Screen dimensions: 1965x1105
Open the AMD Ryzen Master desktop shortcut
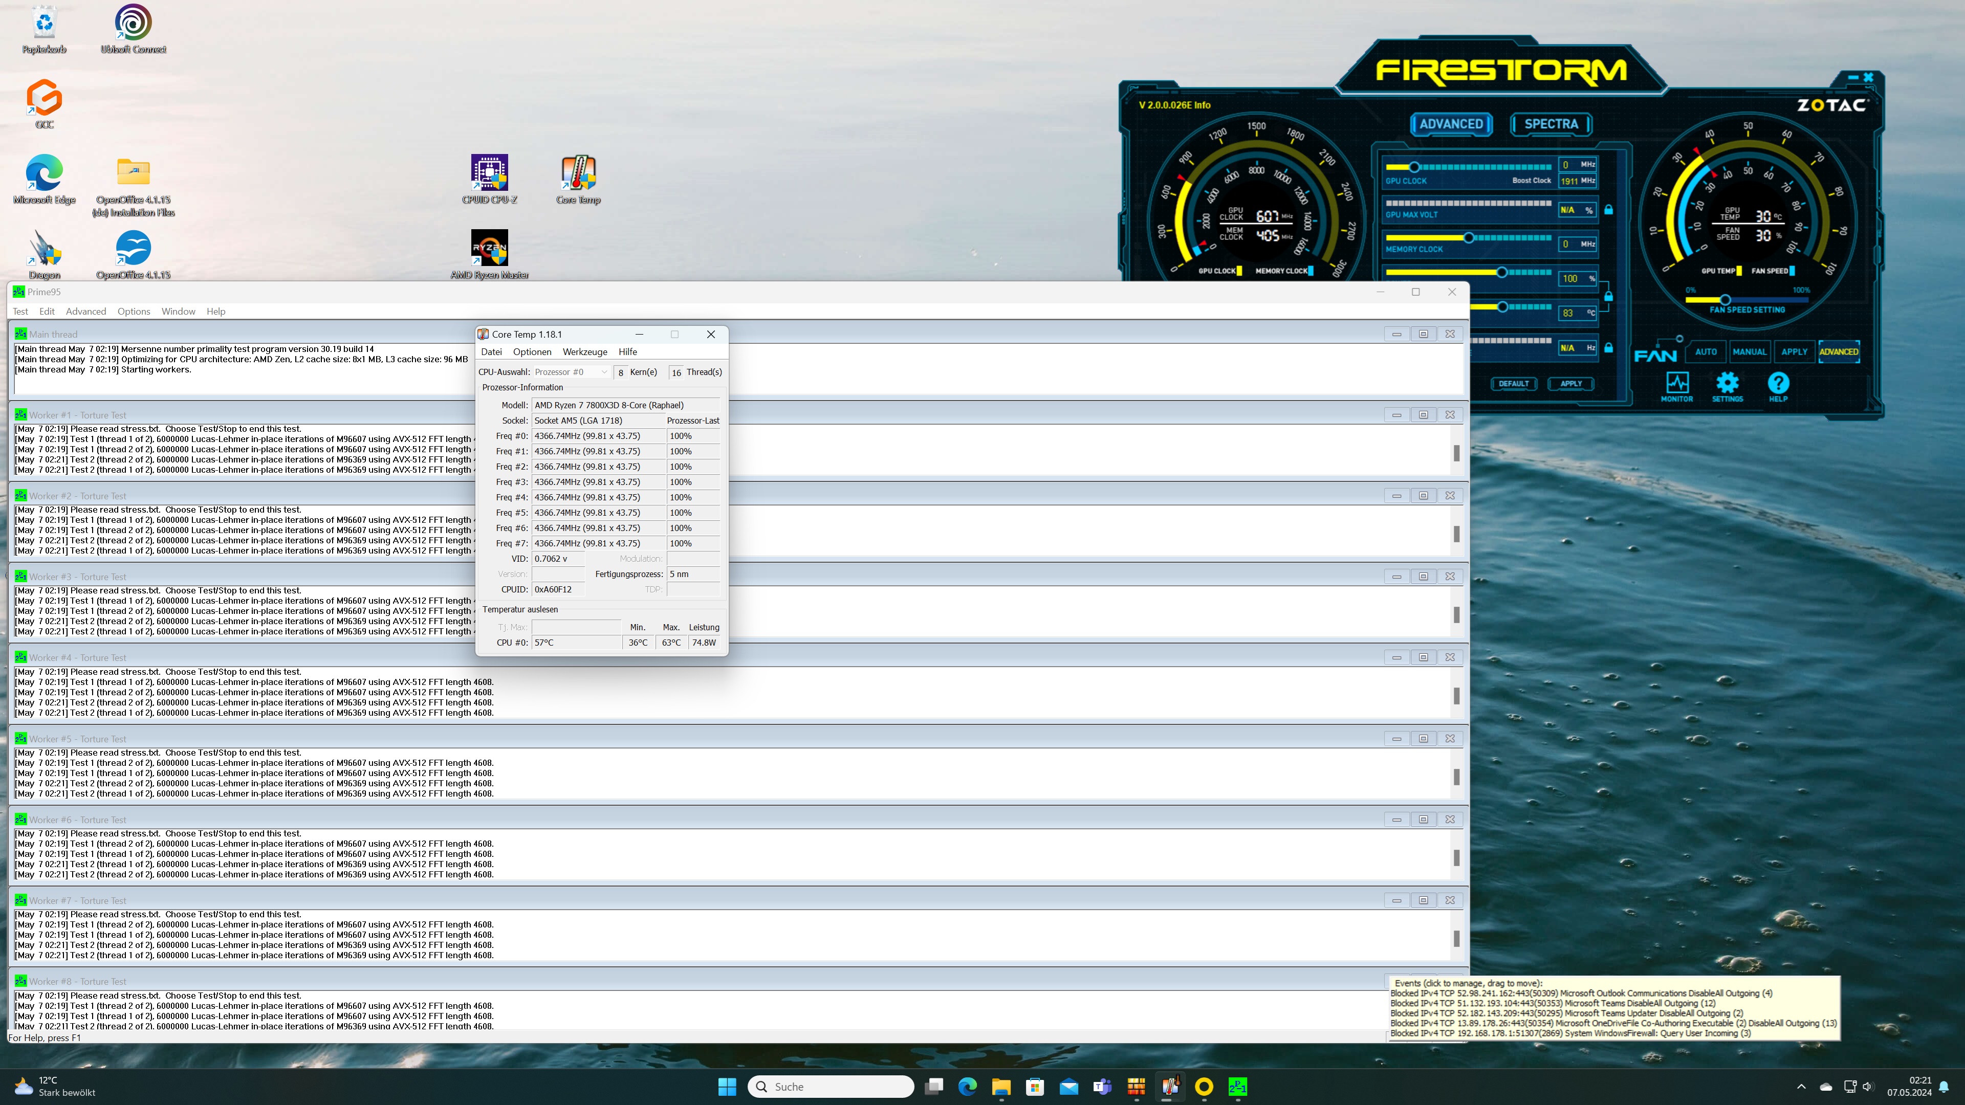tap(489, 255)
